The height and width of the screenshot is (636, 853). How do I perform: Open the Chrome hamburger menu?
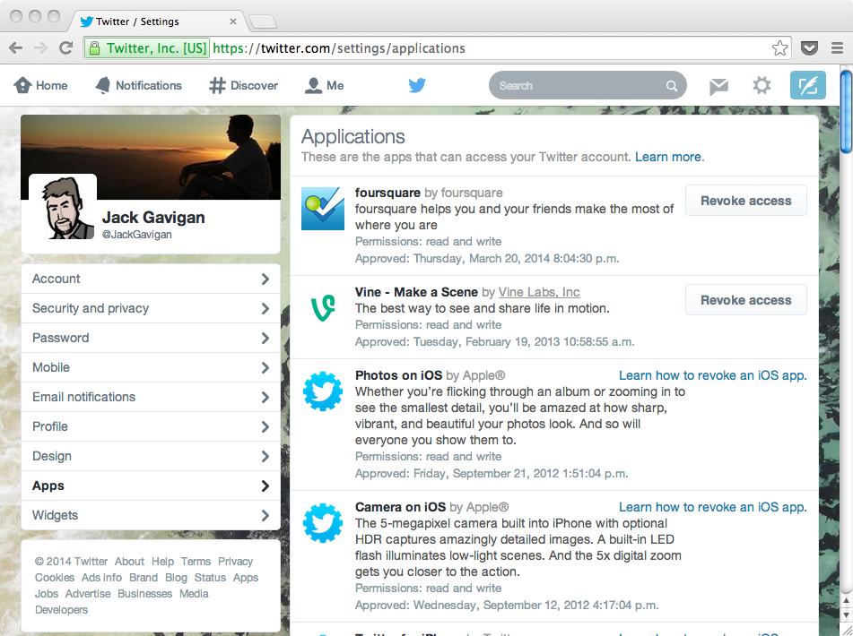click(x=836, y=48)
